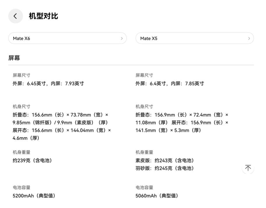Click the Mate X5 机身尺寸 label
The height and width of the screenshot is (208, 266).
(144, 106)
